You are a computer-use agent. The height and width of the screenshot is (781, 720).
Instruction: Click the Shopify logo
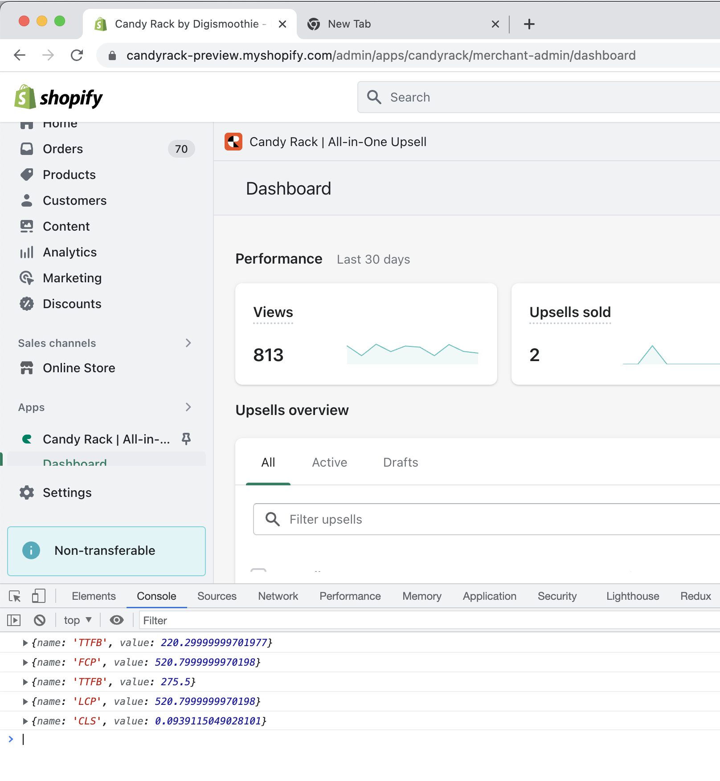[58, 97]
